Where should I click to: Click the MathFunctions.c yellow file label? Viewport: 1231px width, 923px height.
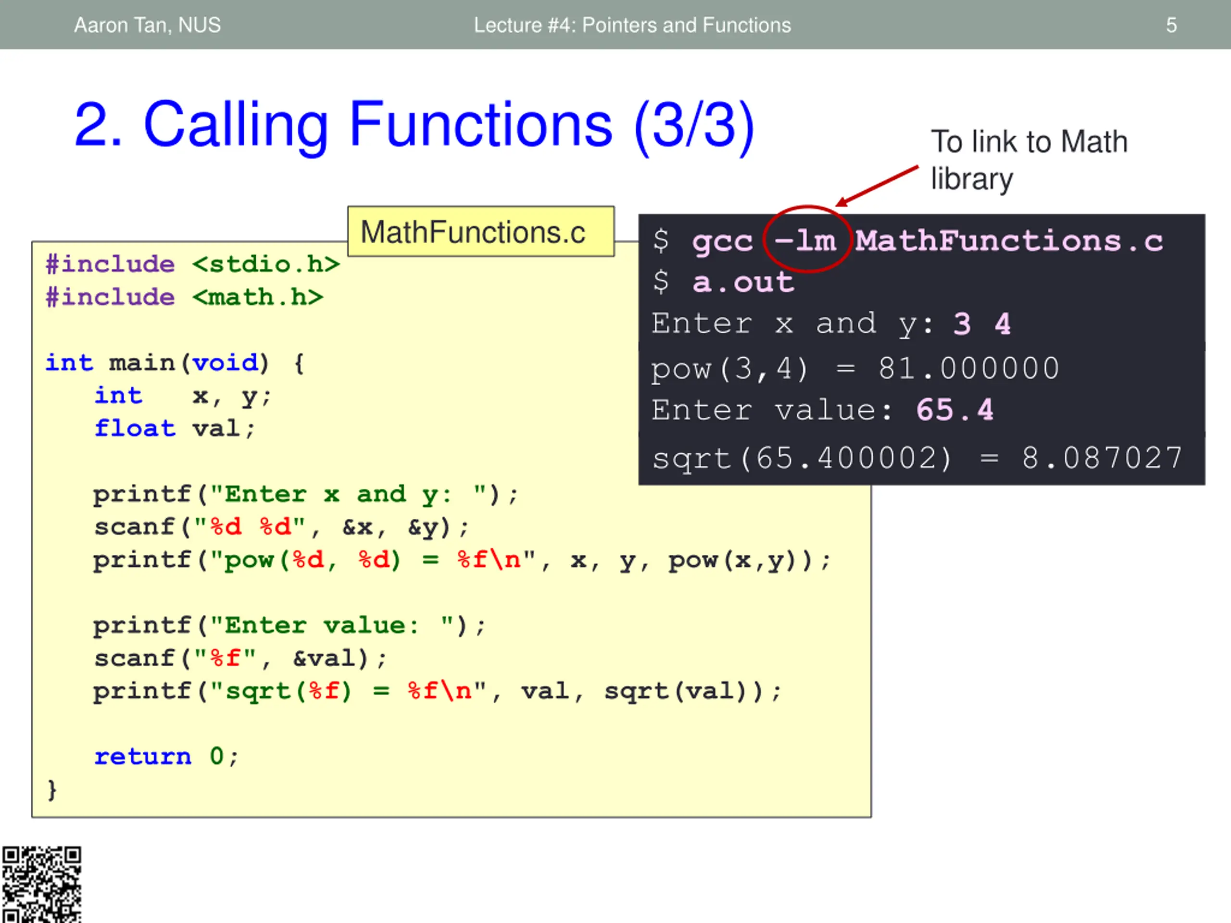tap(480, 231)
